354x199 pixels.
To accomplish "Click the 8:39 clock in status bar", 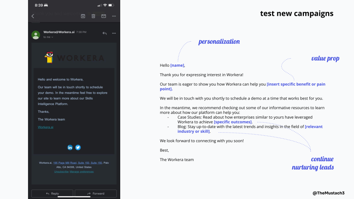I will 39,5.
